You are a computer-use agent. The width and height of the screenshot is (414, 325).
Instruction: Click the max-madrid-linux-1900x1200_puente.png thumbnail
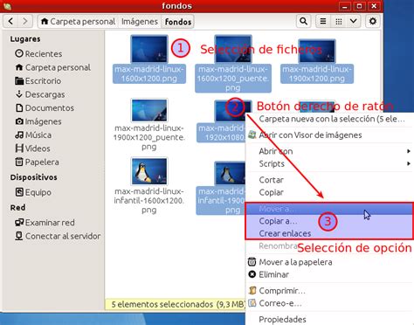point(149,110)
